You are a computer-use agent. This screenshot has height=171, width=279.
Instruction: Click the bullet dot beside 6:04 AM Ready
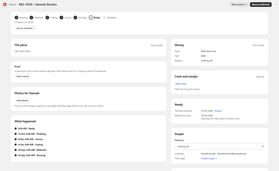click(16, 129)
